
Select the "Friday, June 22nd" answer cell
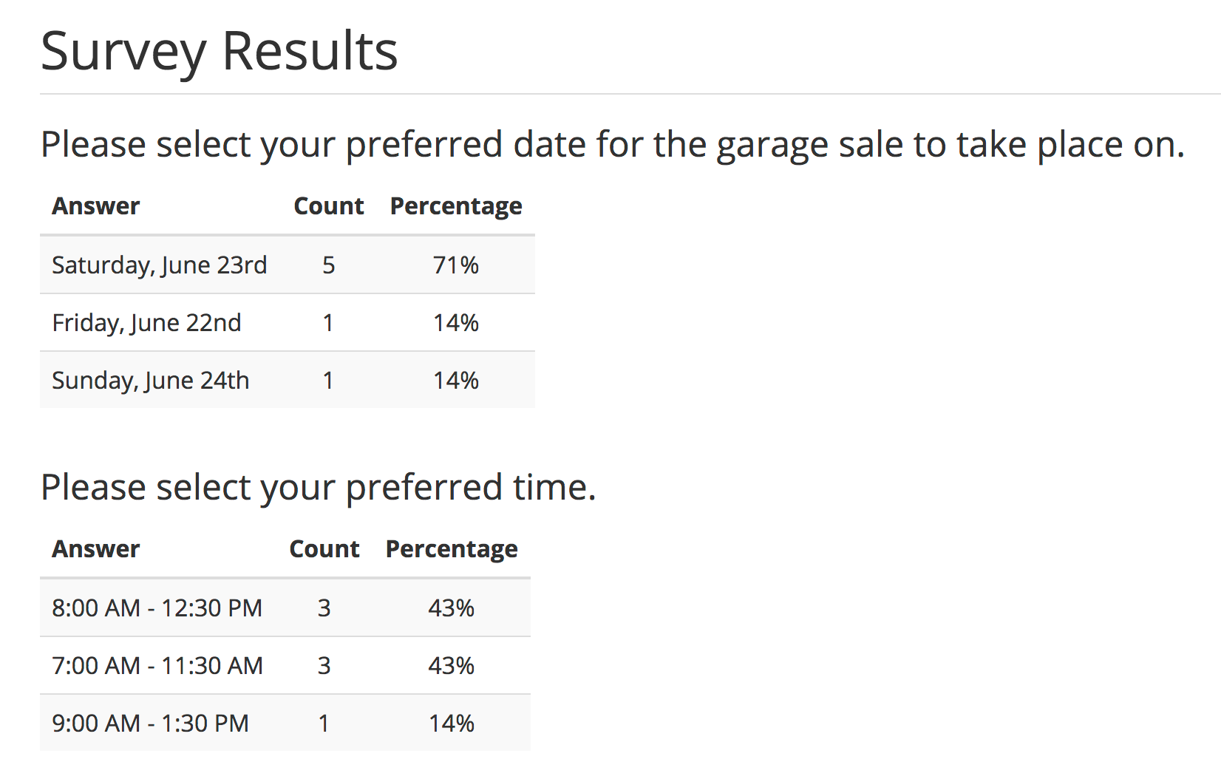coord(146,323)
